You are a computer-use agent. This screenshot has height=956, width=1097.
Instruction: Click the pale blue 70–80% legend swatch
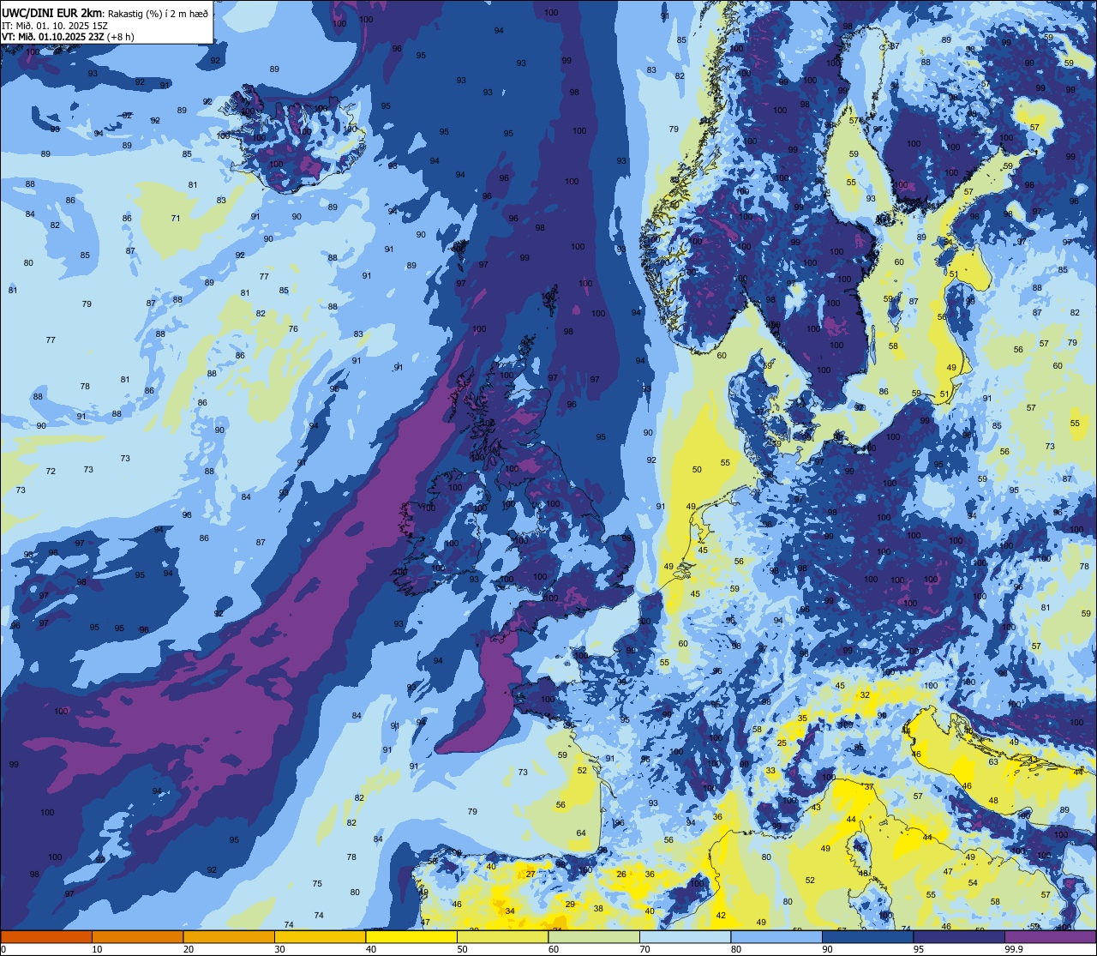pyautogui.click(x=685, y=936)
